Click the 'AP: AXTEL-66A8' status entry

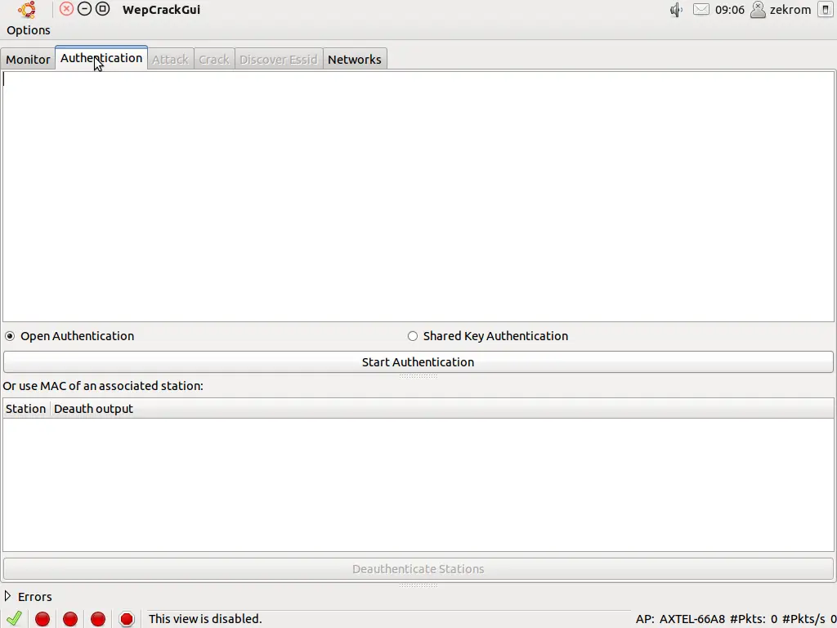click(680, 620)
